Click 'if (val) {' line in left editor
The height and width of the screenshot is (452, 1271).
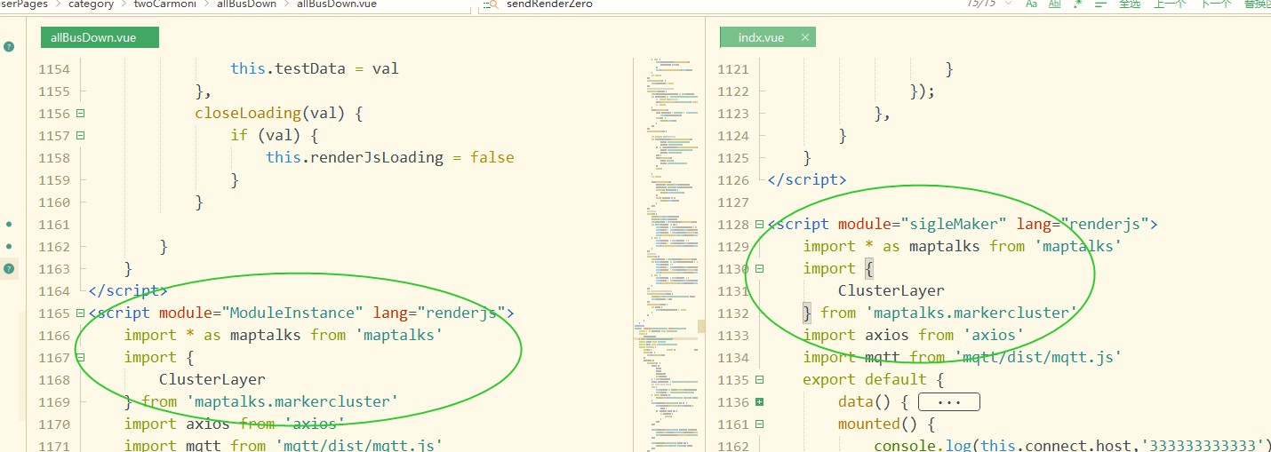click(275, 135)
